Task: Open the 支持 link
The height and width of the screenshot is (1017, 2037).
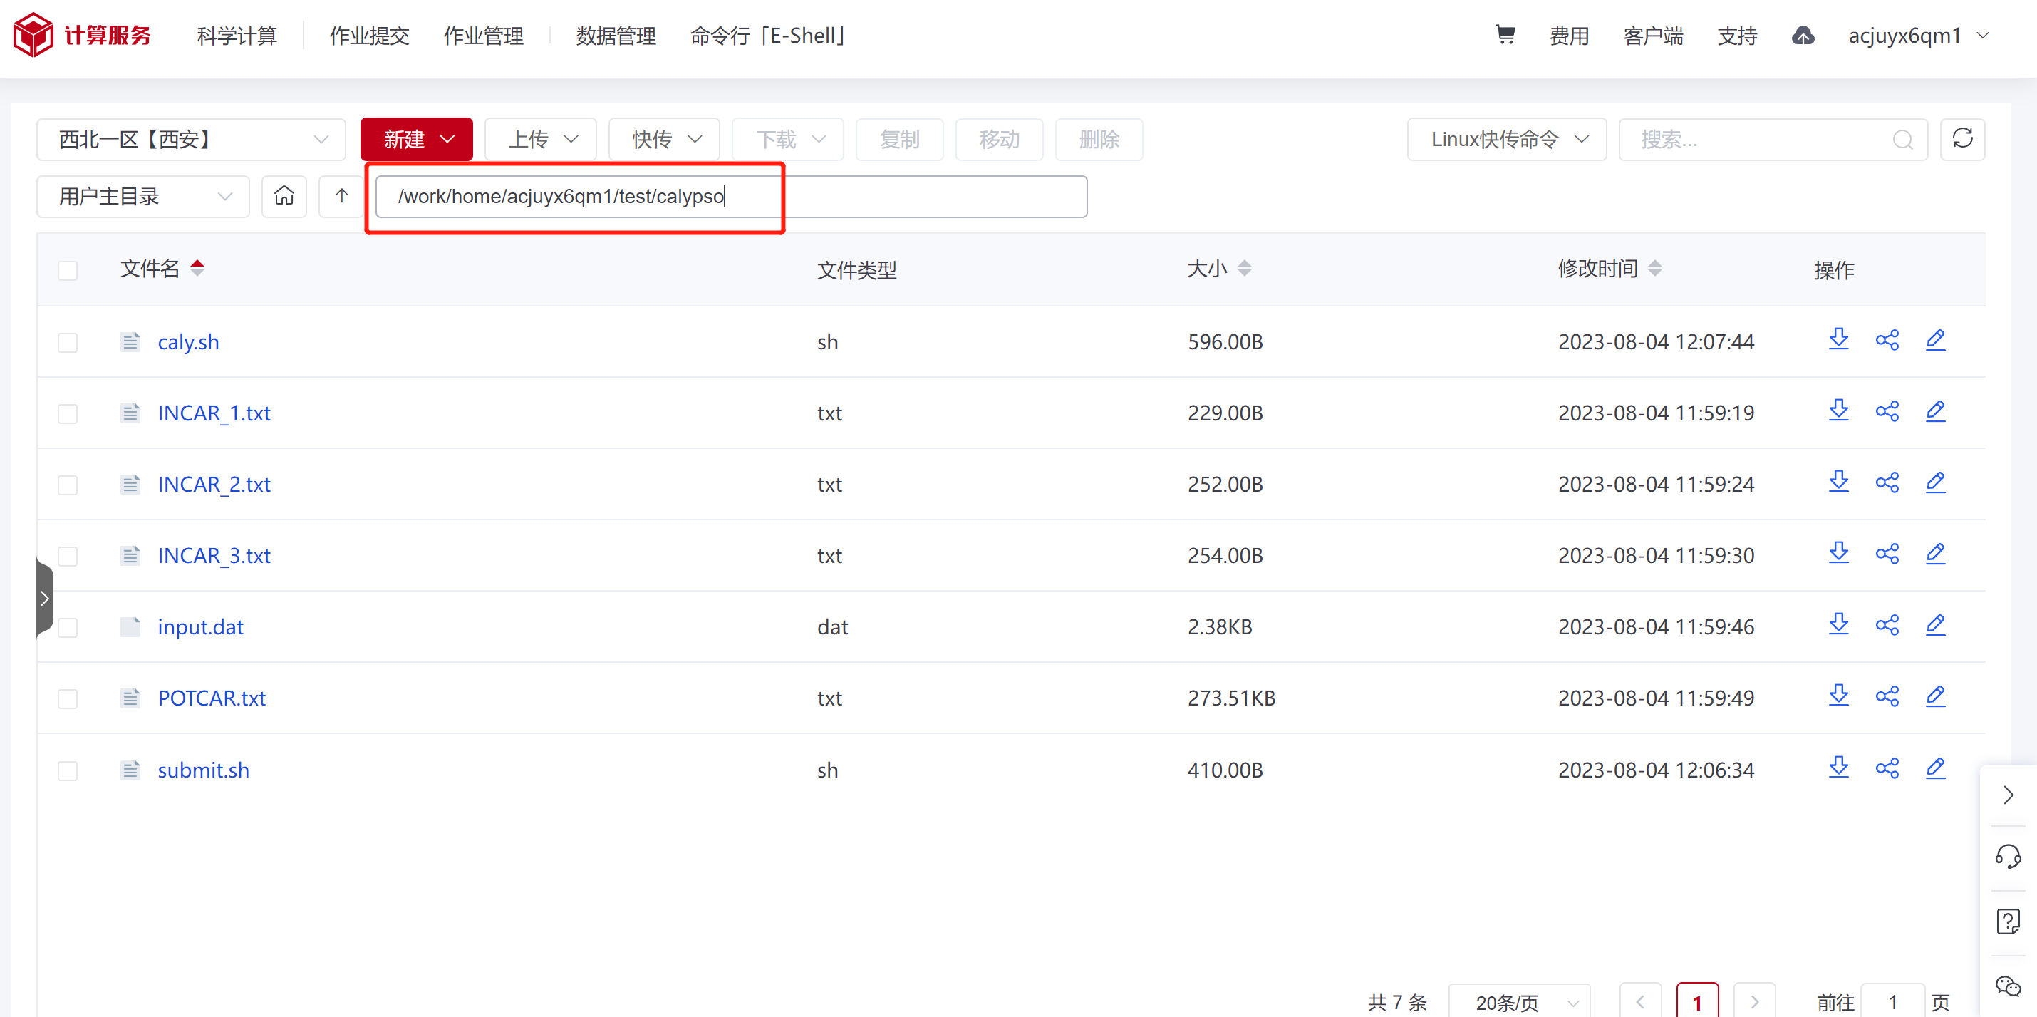Action: [1736, 35]
